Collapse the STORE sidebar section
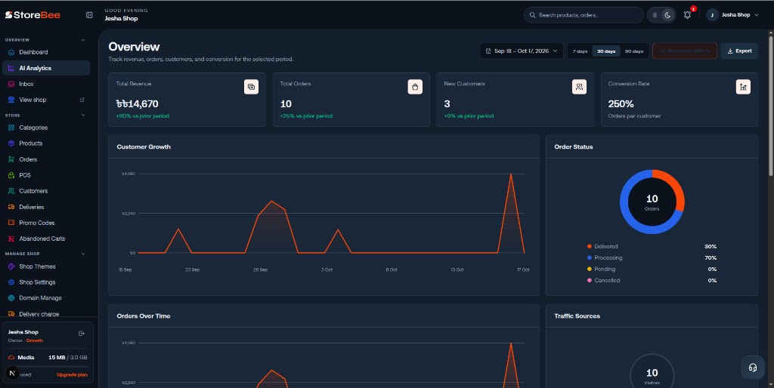 pyautogui.click(x=83, y=115)
